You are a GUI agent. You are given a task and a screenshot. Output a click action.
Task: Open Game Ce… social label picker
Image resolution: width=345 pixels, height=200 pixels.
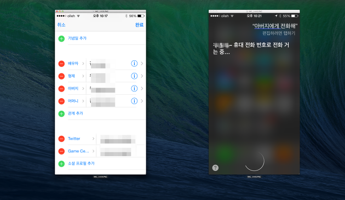(x=81, y=151)
